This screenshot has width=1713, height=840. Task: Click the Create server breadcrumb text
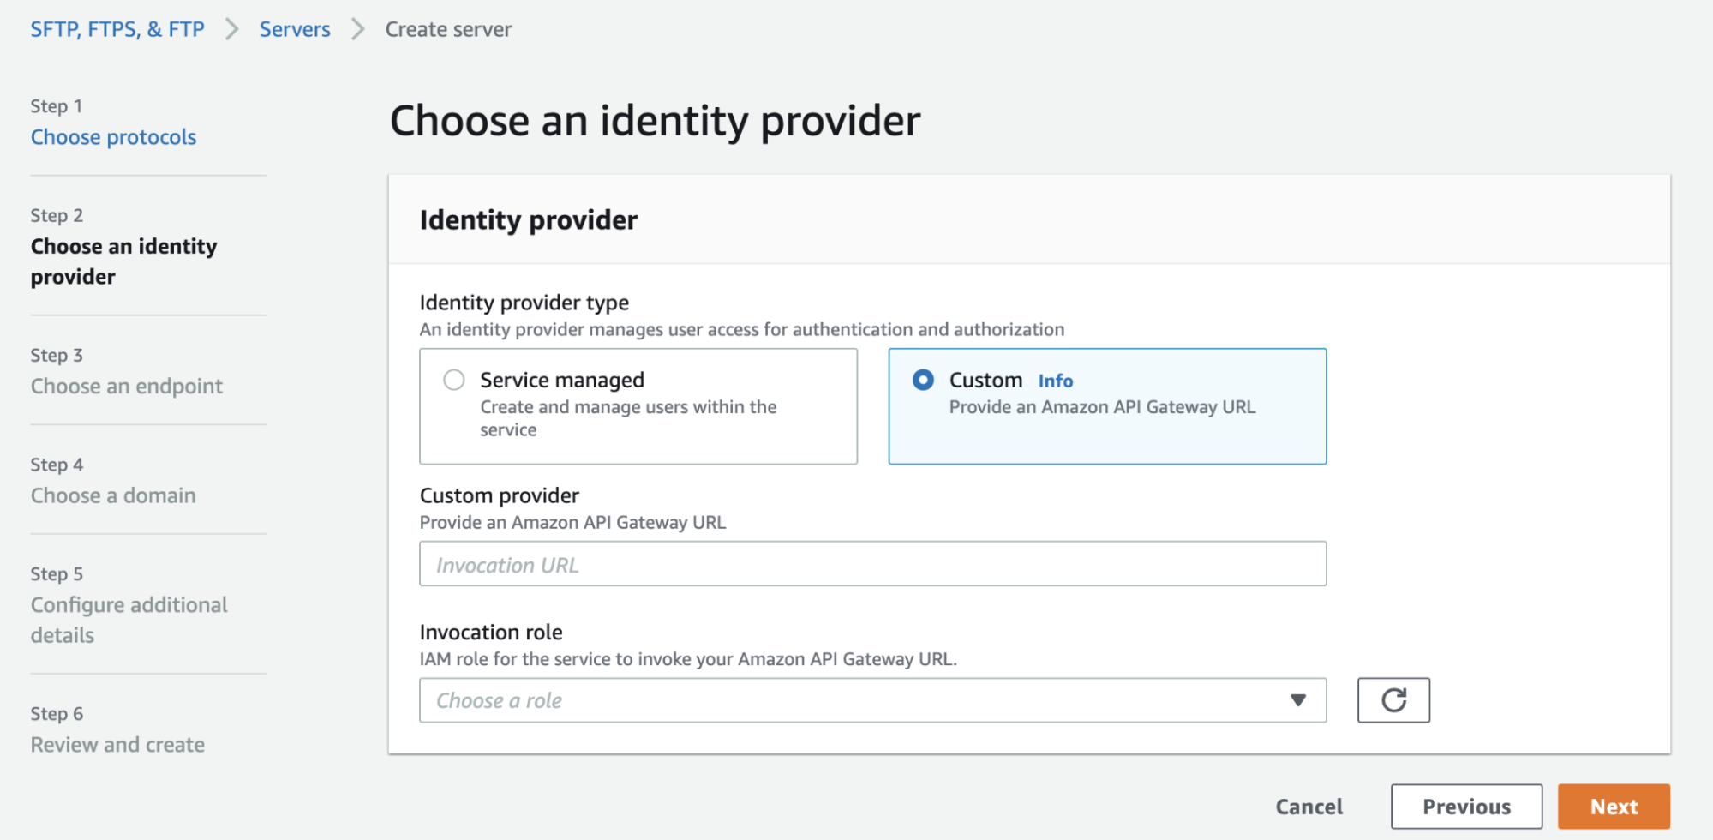(x=448, y=29)
